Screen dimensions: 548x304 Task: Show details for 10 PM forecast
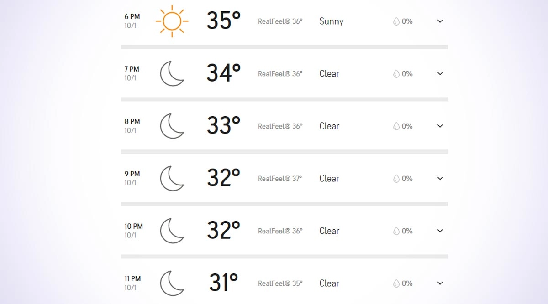440,231
